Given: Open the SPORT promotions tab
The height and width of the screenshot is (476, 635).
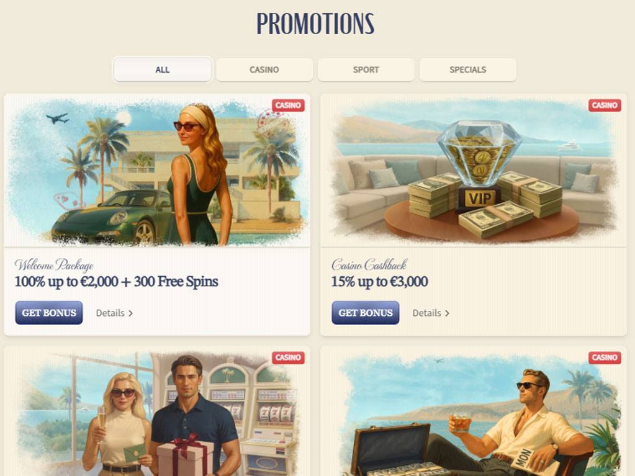Looking at the screenshot, I should pyautogui.click(x=366, y=70).
